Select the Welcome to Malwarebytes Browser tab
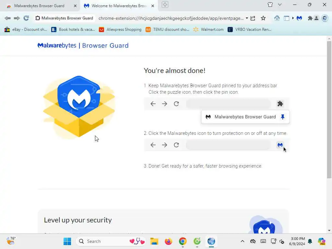Viewport: 332px width, 249px height. [x=119, y=6]
